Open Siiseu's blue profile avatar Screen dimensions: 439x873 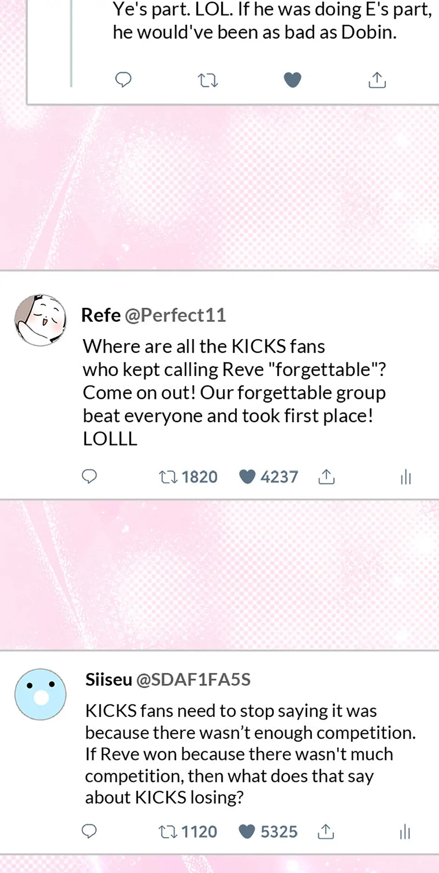coord(40,694)
